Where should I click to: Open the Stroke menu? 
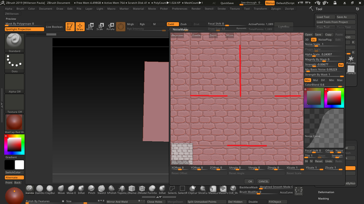click(x=222, y=9)
